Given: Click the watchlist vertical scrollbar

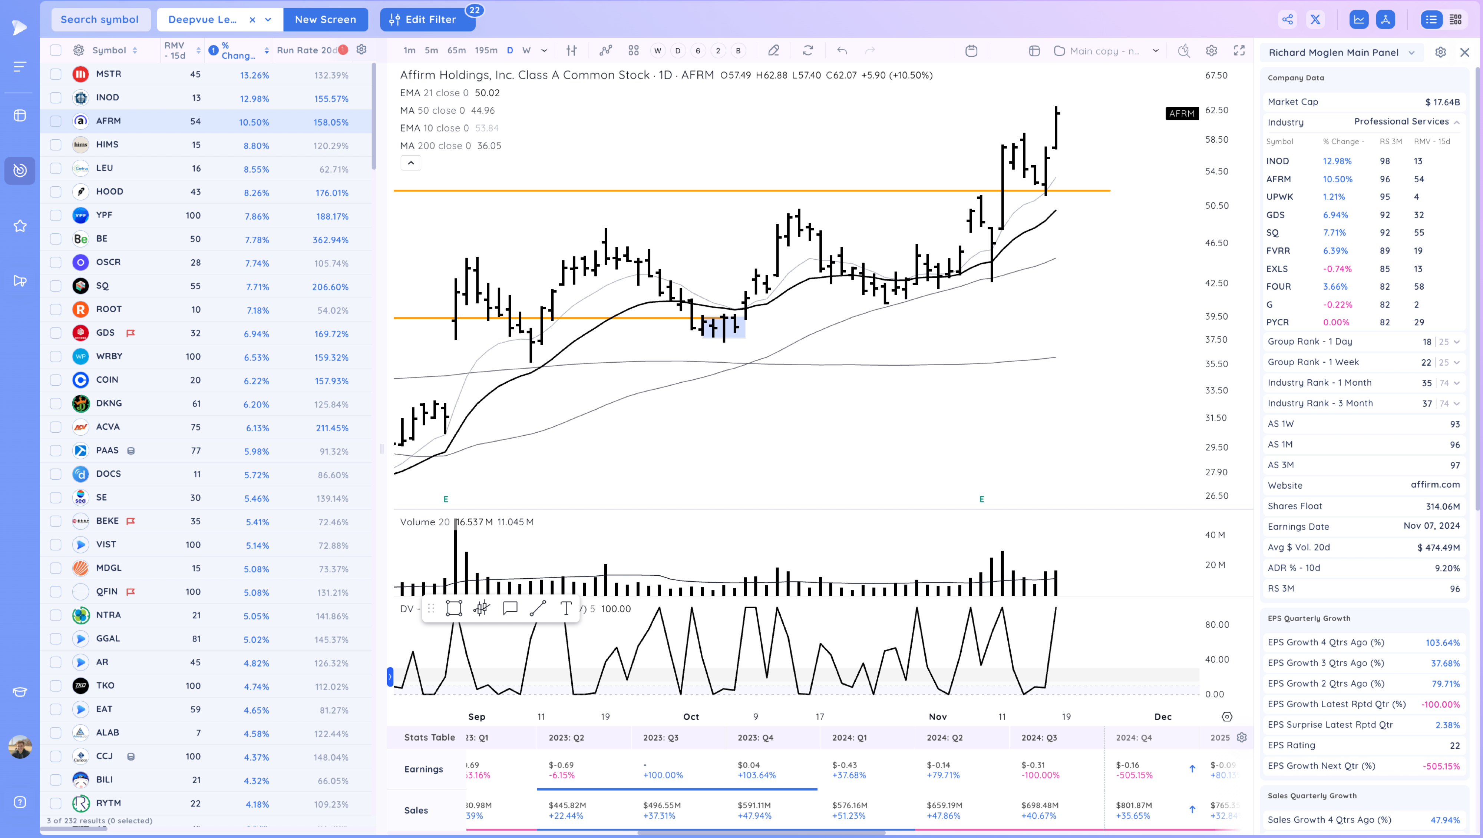Looking at the screenshot, I should pyautogui.click(x=374, y=117).
